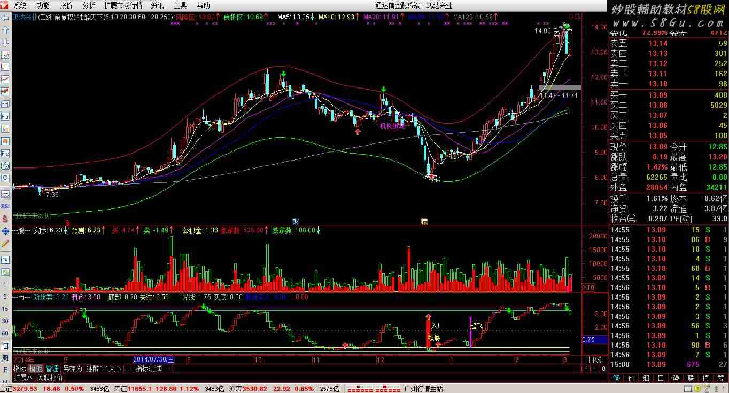Switch to 1 minute period

click(5, 285)
